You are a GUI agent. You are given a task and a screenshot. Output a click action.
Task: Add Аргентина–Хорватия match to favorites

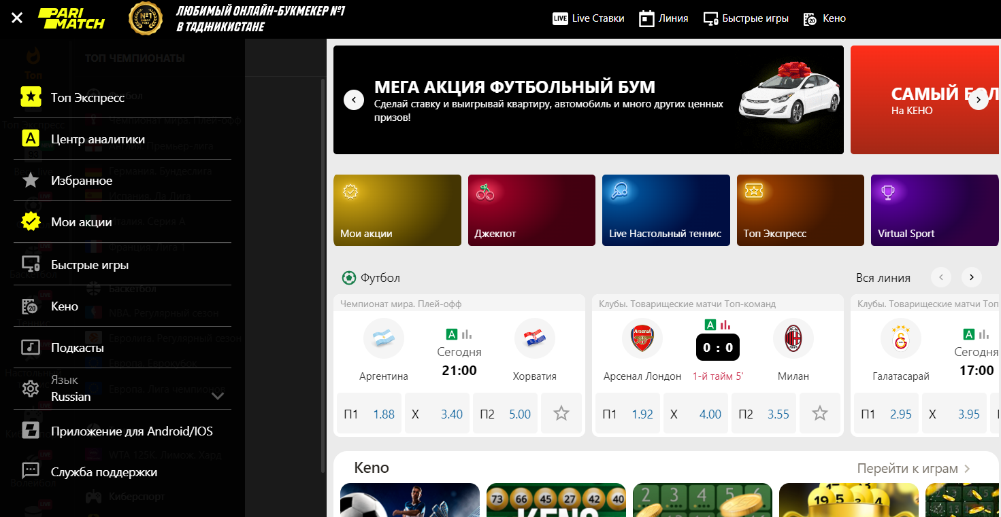click(561, 414)
